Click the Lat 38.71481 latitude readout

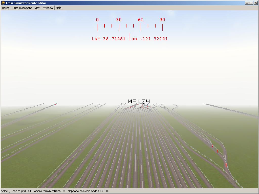click(x=109, y=39)
